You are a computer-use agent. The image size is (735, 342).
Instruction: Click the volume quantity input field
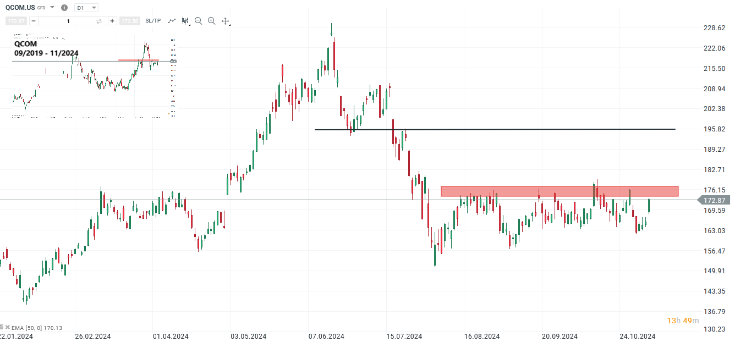point(67,21)
